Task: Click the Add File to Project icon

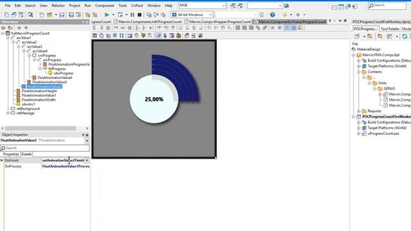Action: (87, 15)
